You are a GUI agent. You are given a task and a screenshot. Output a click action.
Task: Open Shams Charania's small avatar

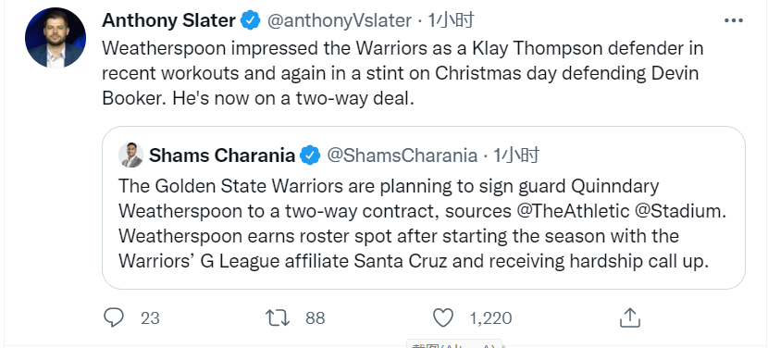point(130,155)
